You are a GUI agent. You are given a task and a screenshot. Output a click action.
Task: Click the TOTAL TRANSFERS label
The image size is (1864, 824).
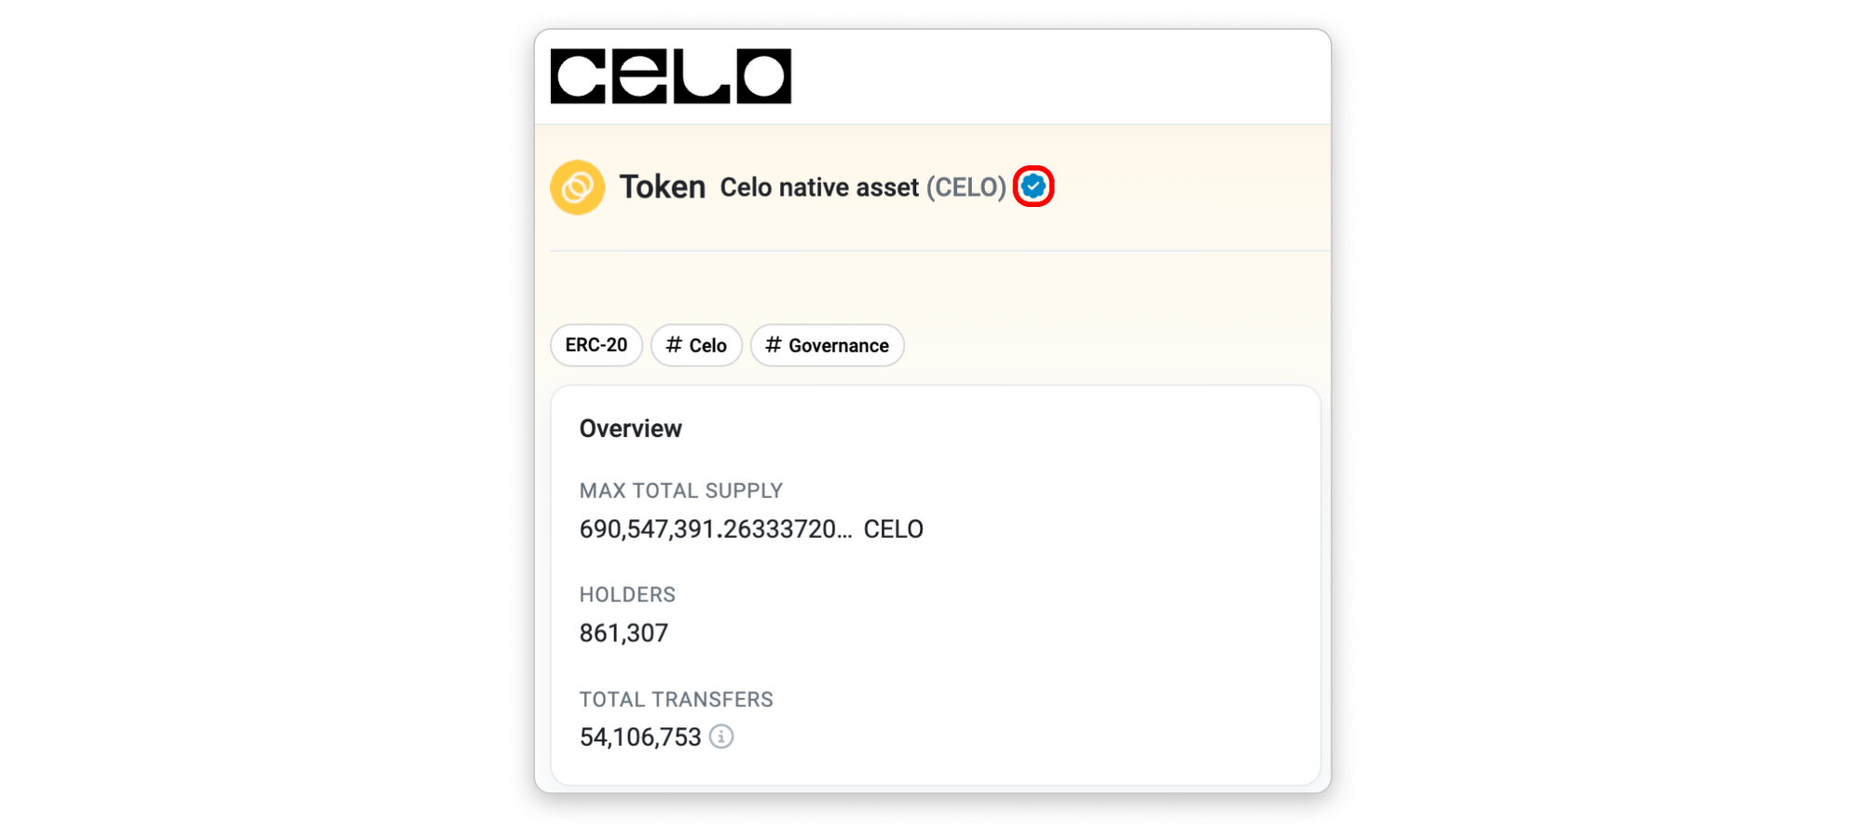point(676,699)
